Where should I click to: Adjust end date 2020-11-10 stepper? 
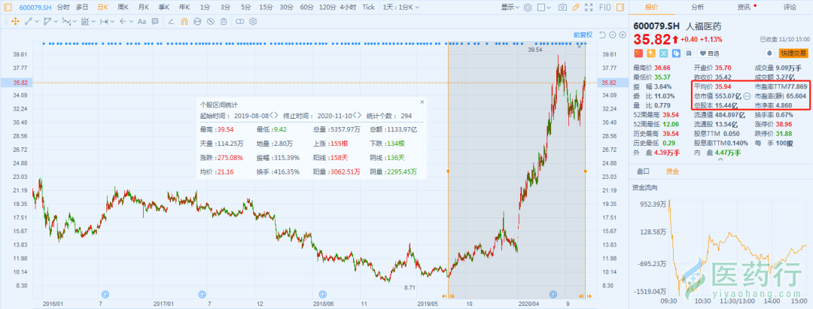pyautogui.click(x=357, y=115)
